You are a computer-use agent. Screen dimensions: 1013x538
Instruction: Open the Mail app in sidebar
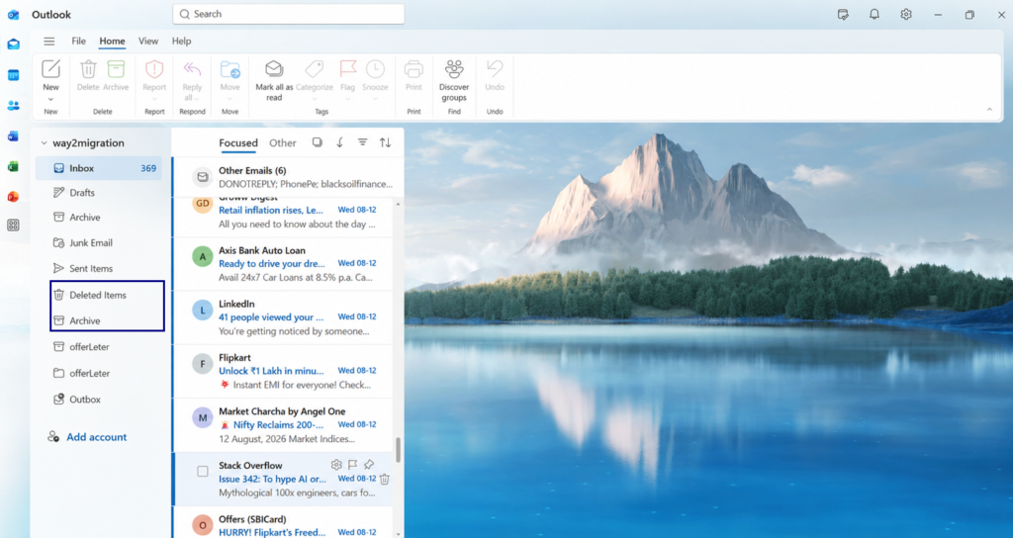13,45
